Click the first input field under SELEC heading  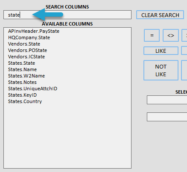point(167,100)
